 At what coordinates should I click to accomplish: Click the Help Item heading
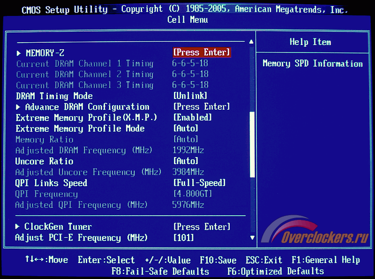click(310, 42)
